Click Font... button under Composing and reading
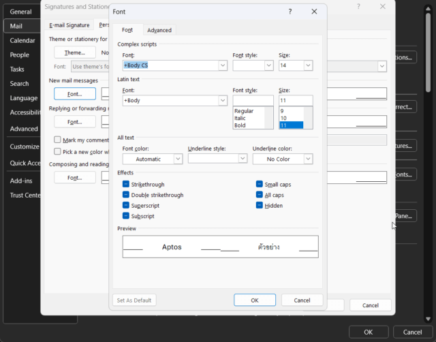 coord(75,178)
